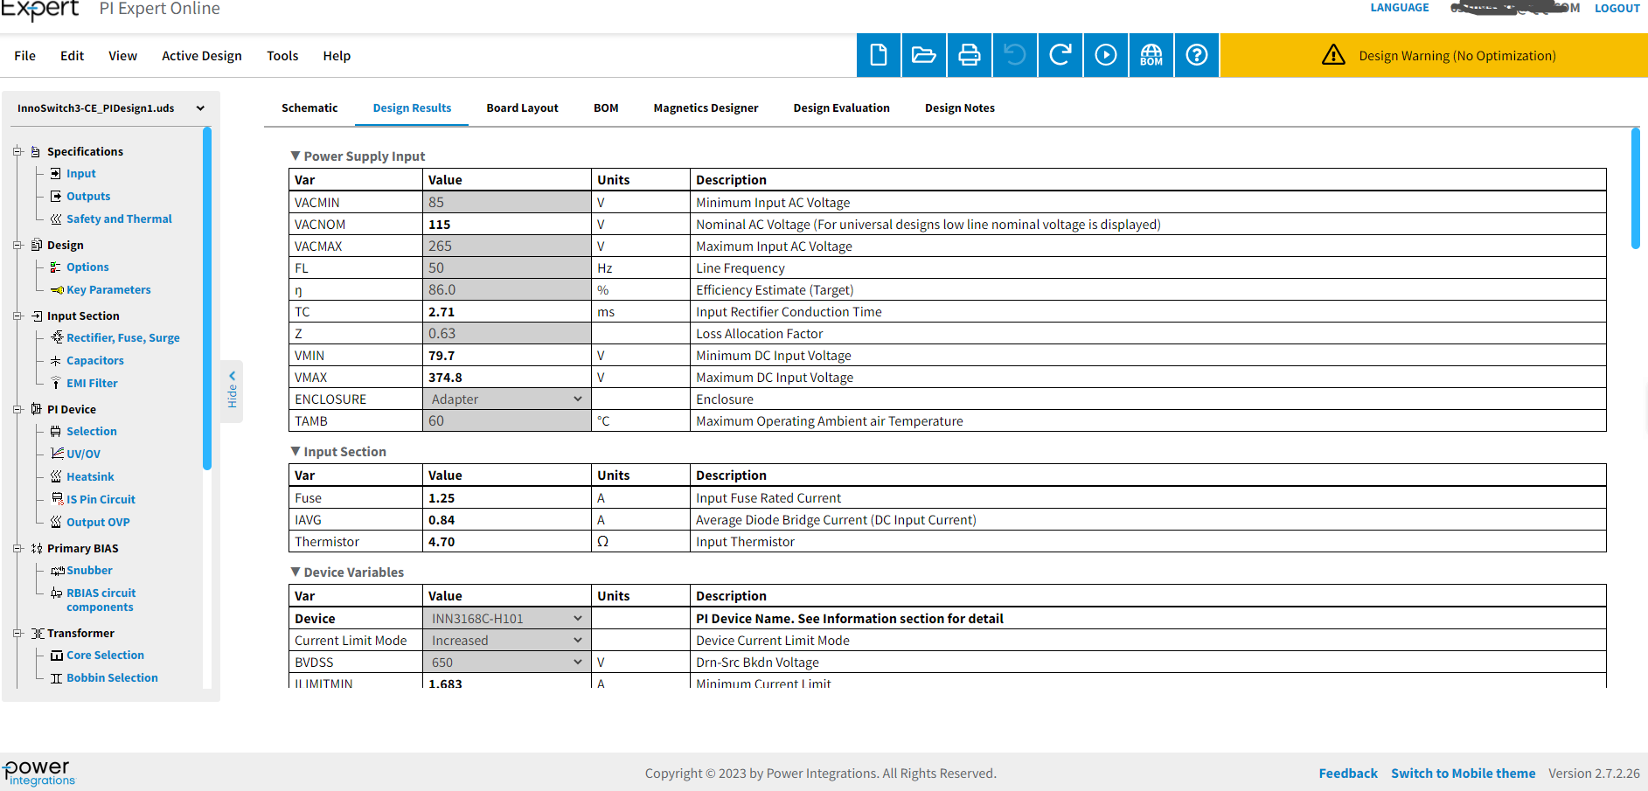Screen dimensions: 1648x791
Task: Click the UV/OV graph icon
Action: coord(57,453)
